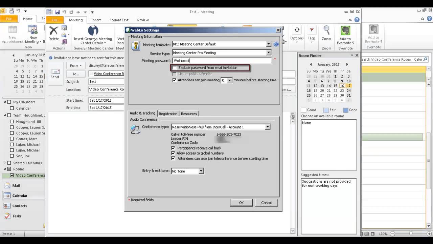Go to previous month in Room Finder

[x=311, y=64]
